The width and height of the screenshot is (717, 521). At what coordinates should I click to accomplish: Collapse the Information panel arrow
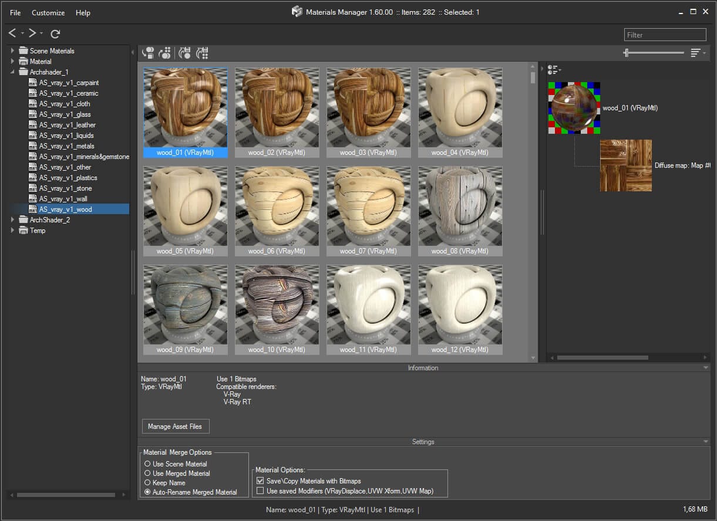pyautogui.click(x=706, y=368)
